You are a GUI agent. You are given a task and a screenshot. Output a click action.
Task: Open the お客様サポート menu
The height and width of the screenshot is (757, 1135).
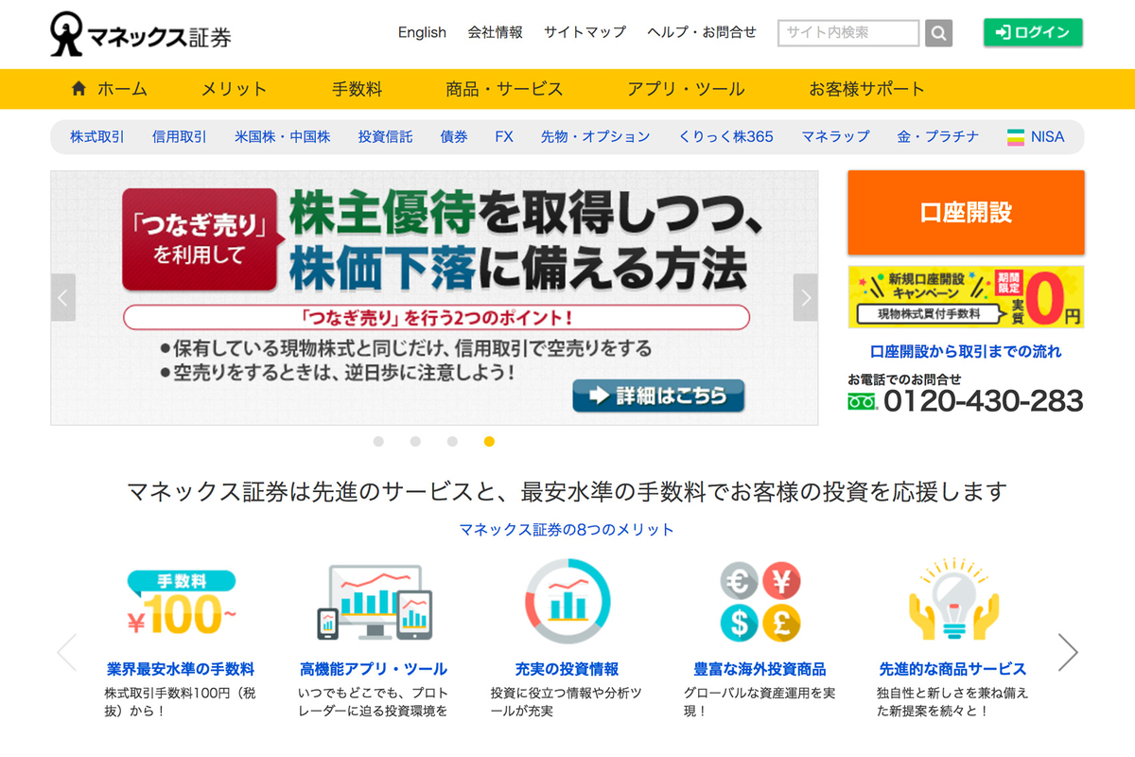point(866,89)
